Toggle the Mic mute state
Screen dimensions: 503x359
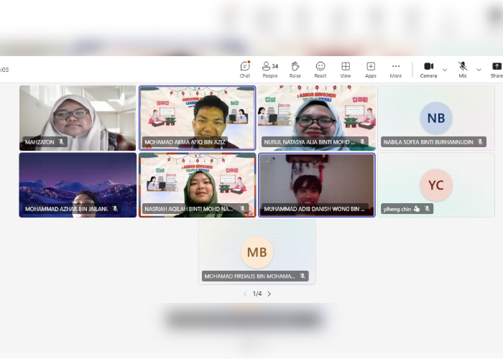[x=463, y=69]
